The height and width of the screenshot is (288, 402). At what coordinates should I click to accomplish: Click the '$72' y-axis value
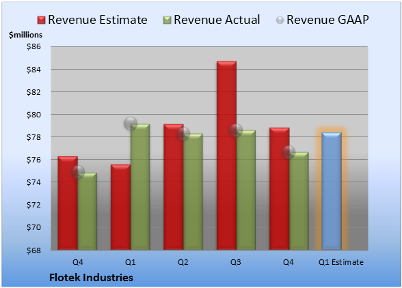click(x=33, y=205)
